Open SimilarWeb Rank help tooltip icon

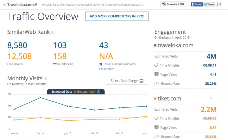pyautogui.click(x=53, y=32)
